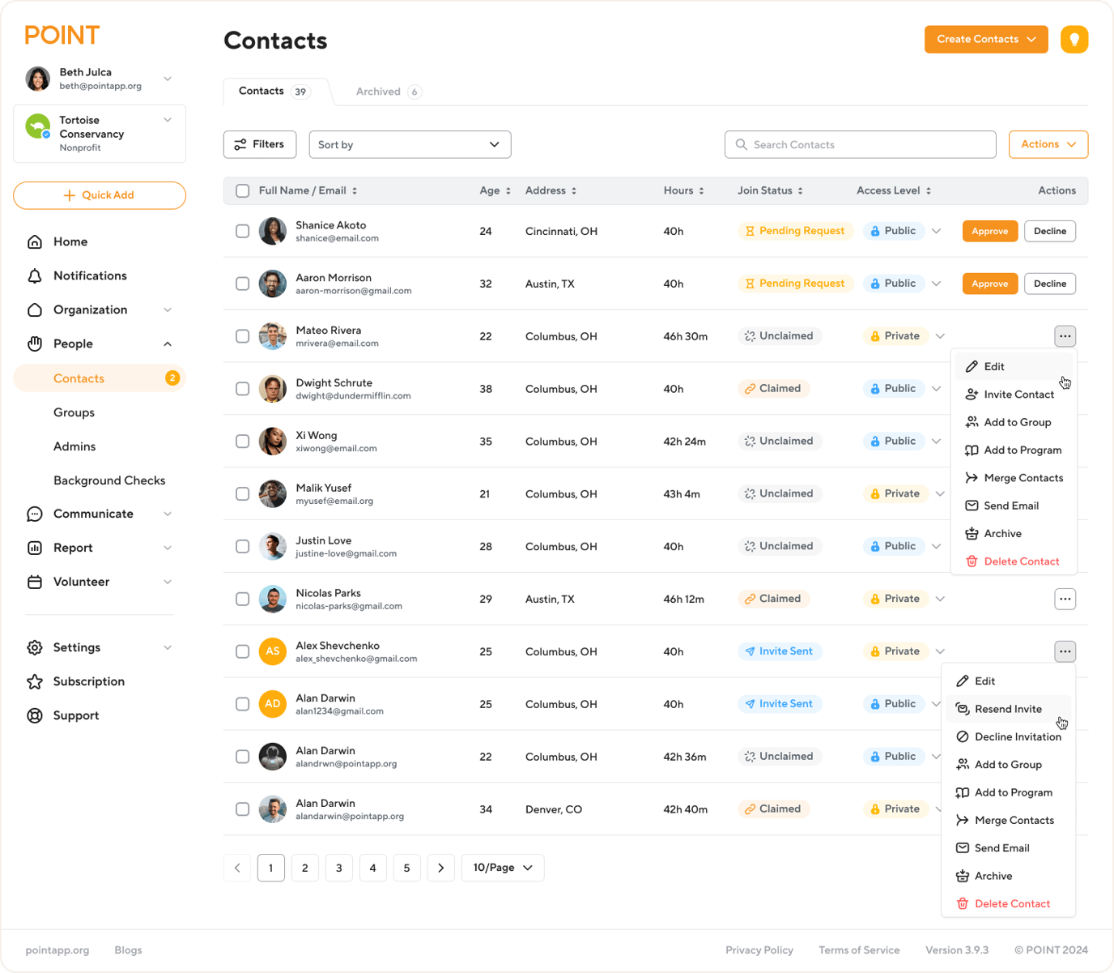This screenshot has width=1114, height=973.
Task: Approve Shanice Akoto's pending request
Action: click(x=989, y=231)
